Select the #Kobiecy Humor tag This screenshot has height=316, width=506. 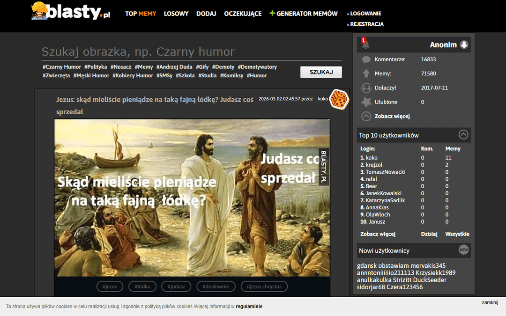[133, 75]
